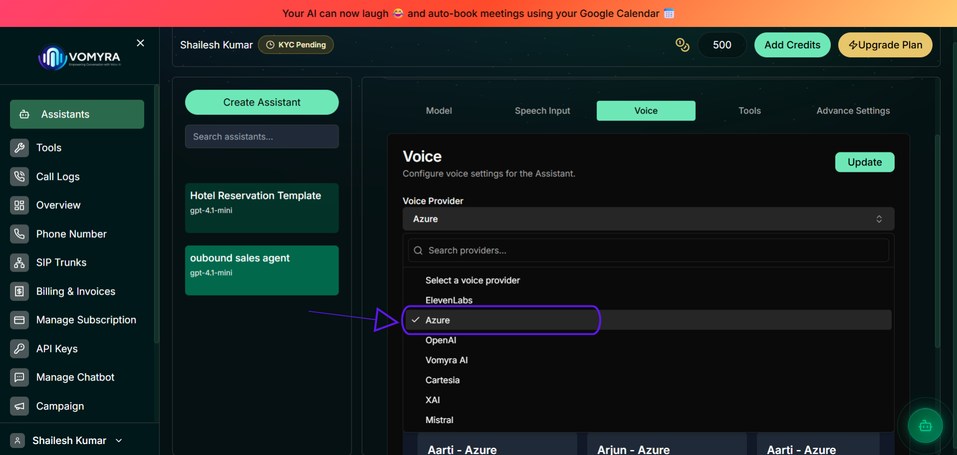This screenshot has height=455, width=957.
Task: Select the Arjun - Azure voice card
Action: coord(667,444)
